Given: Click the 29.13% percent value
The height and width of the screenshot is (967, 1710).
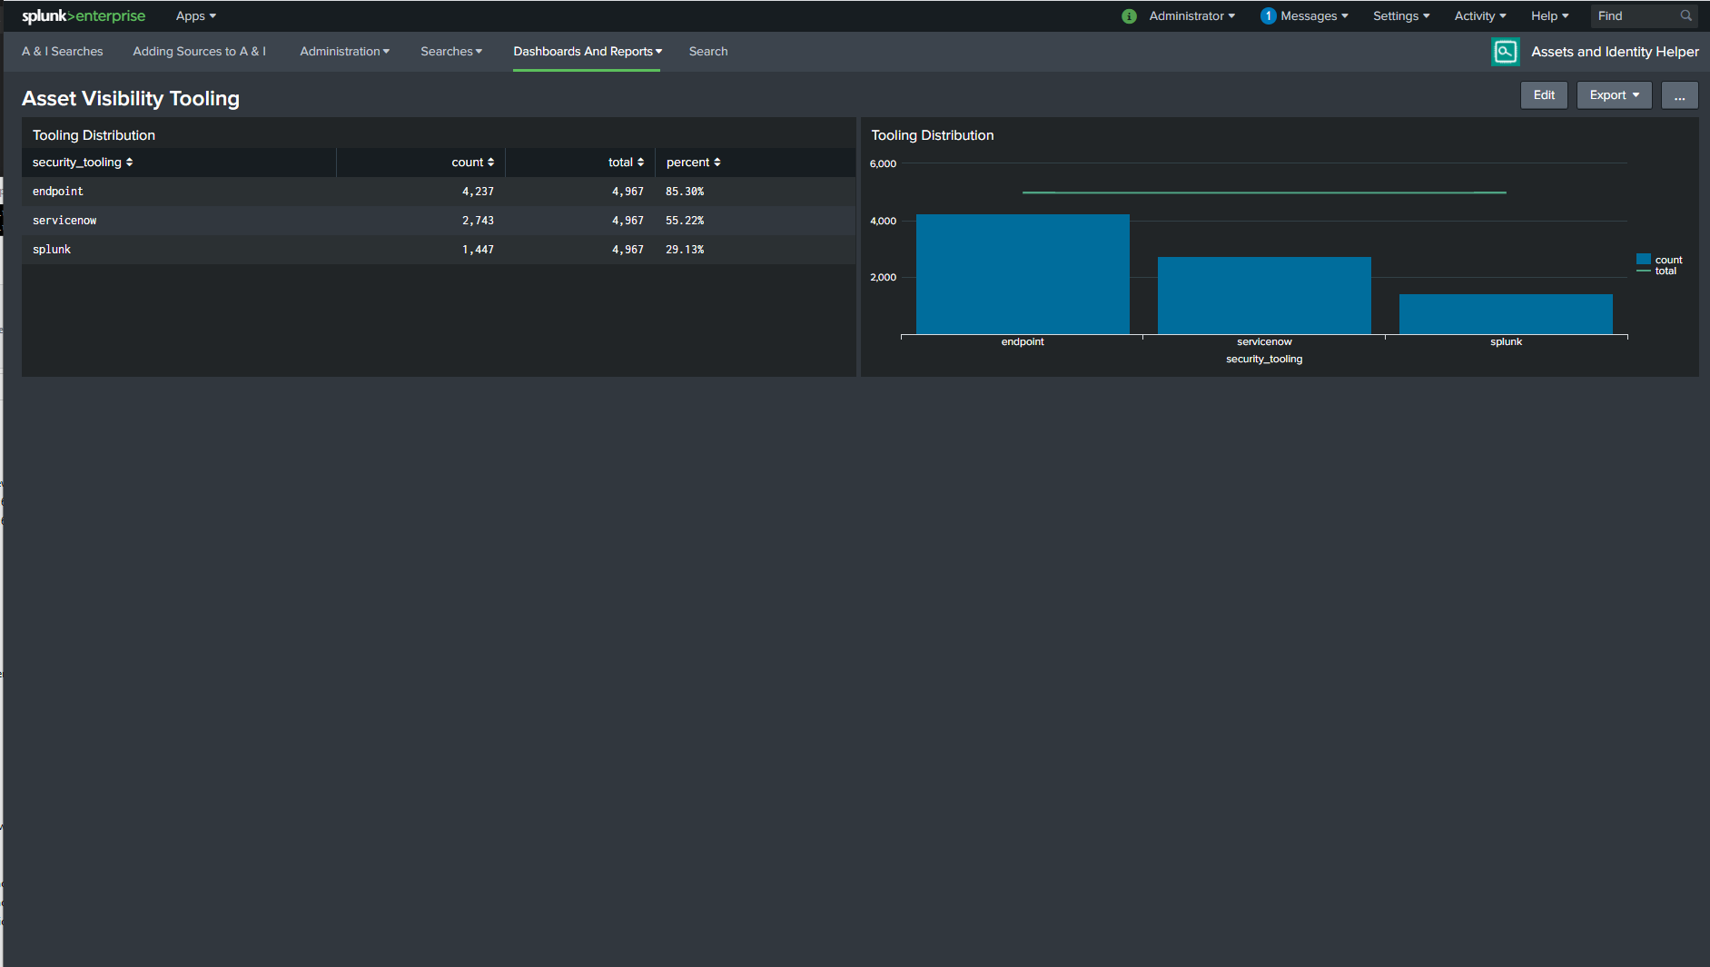Looking at the screenshot, I should (x=685, y=250).
